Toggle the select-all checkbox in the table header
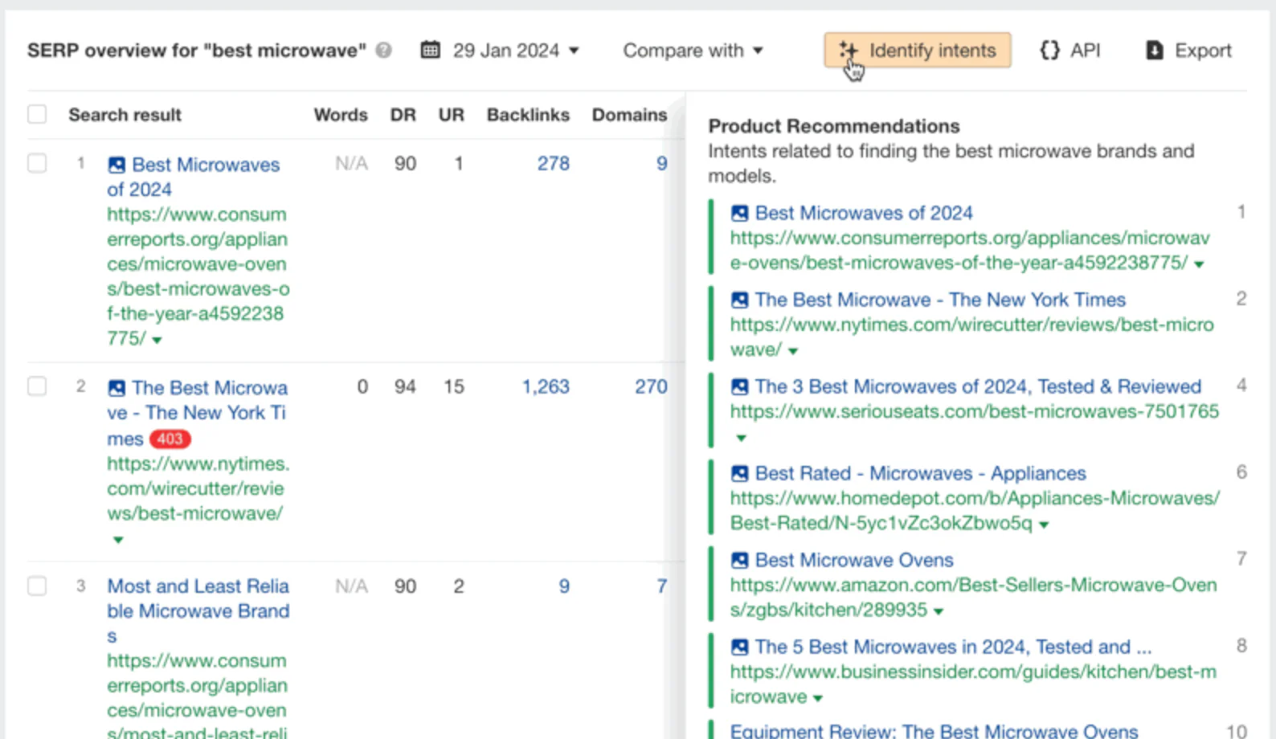 pyautogui.click(x=37, y=114)
